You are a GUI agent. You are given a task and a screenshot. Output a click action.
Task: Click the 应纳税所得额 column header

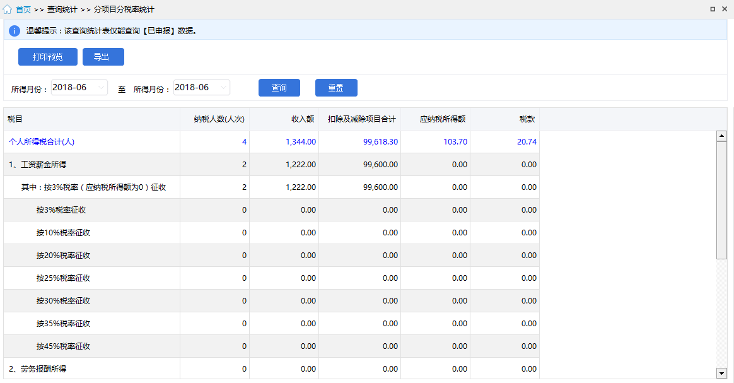[x=436, y=119]
